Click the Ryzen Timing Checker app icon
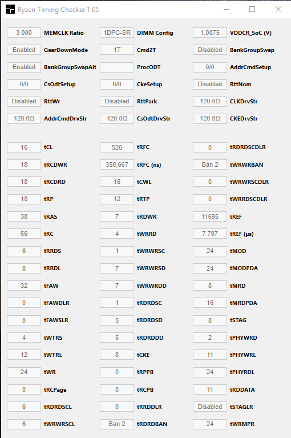 (x=10, y=9)
